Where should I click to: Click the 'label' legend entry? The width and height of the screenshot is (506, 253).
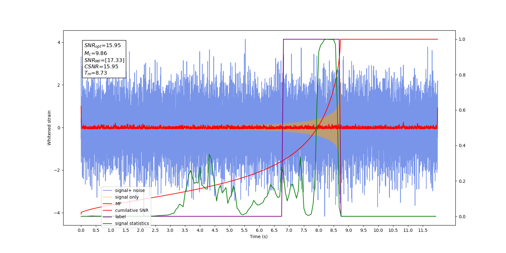114,217
